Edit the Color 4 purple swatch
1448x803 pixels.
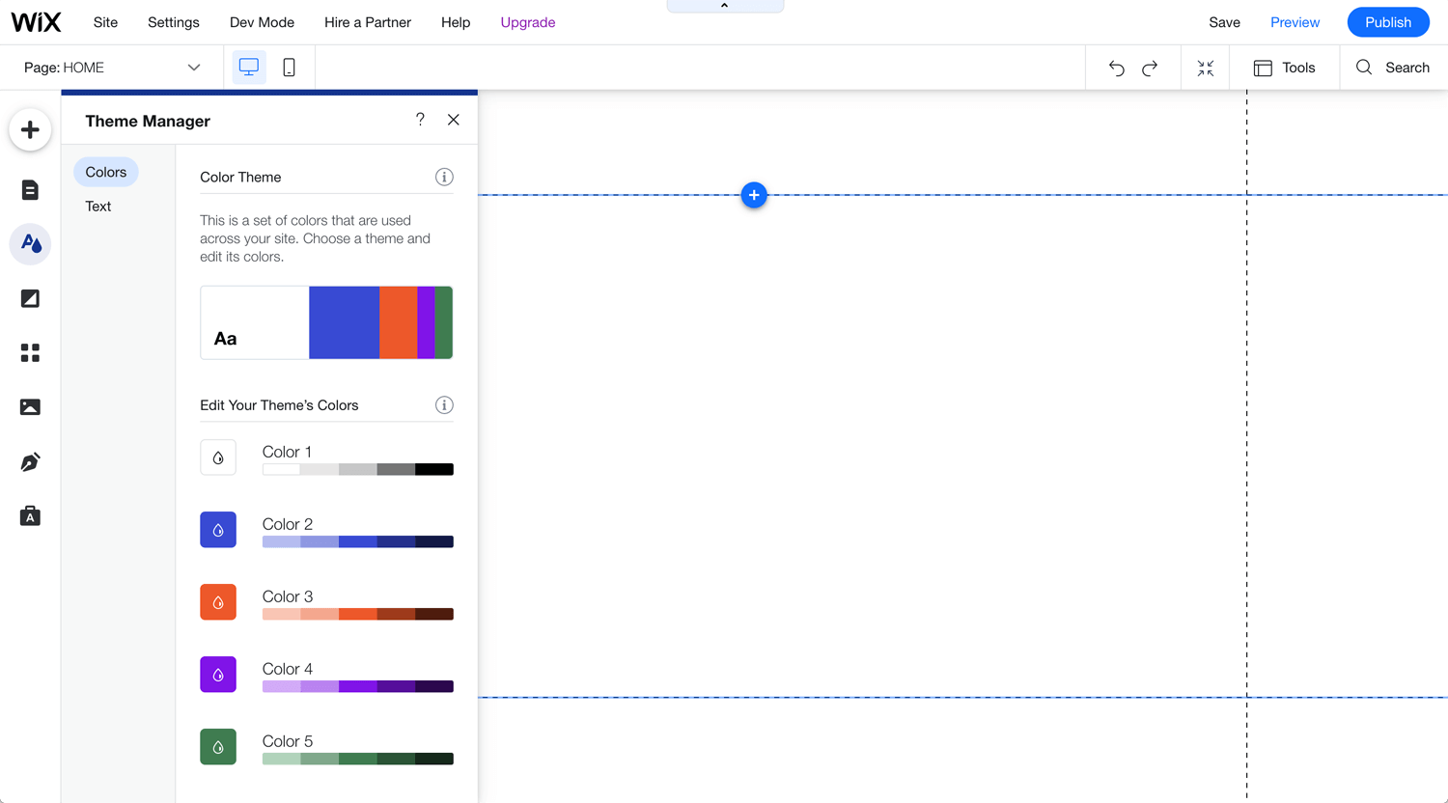(218, 675)
